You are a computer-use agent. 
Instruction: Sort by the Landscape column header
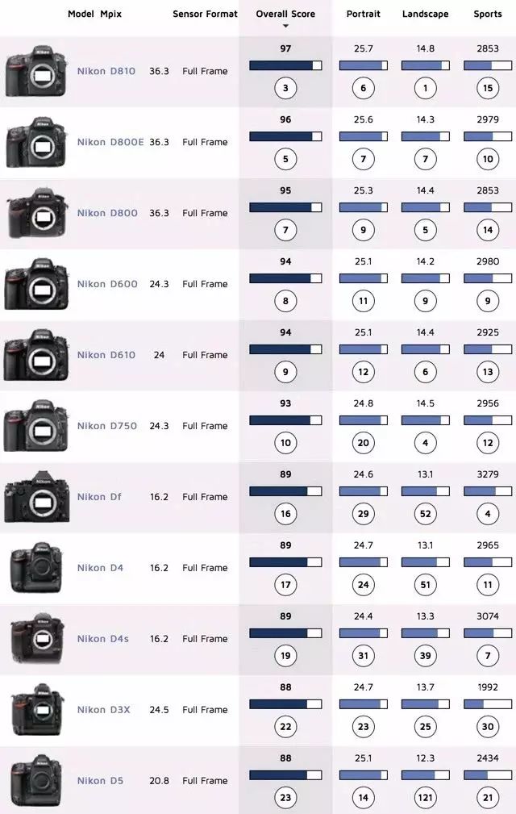click(425, 14)
